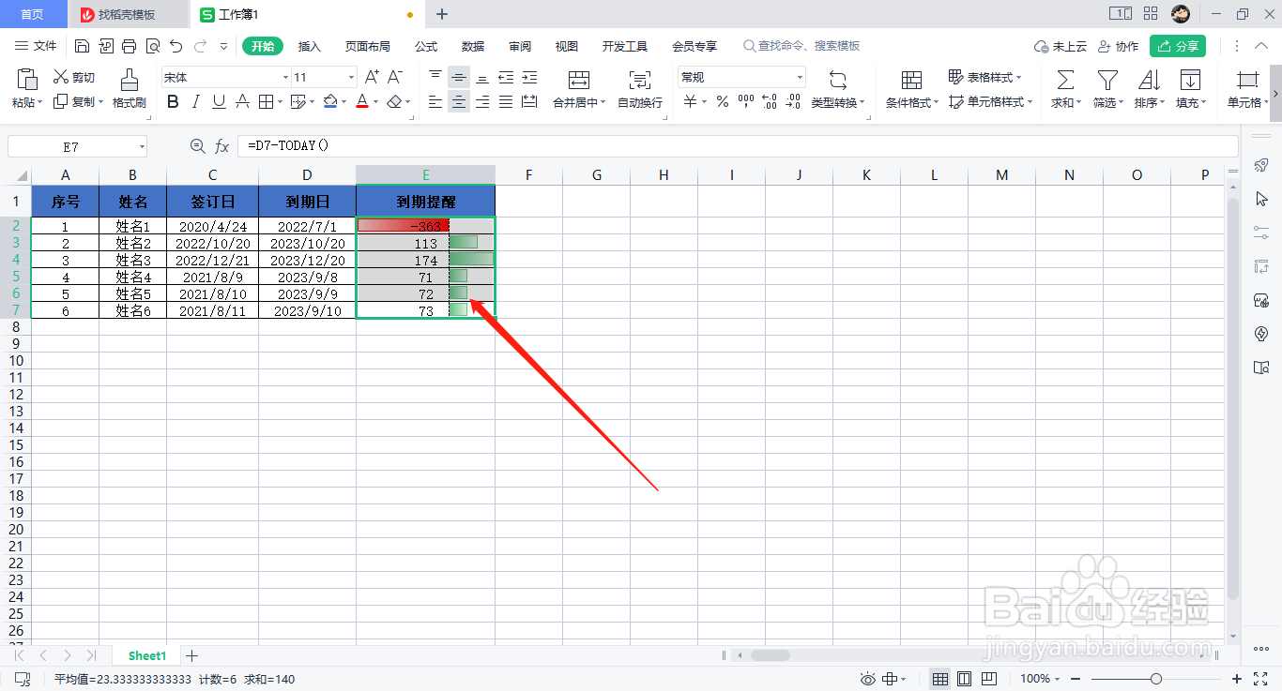Align text to top
1282x691 pixels.
pyautogui.click(x=435, y=77)
